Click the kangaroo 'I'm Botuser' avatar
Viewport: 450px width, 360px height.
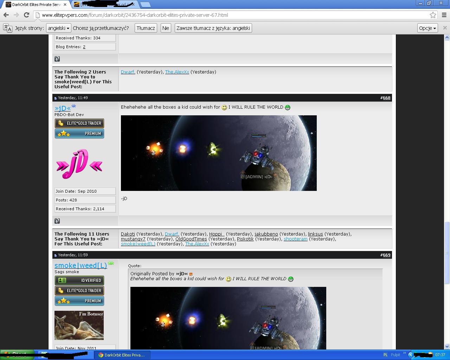click(79, 325)
